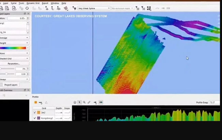Click the orange square icon in Profile toolbar
Screen dimensions: 222x140
pos(36,102)
